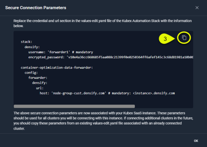Image resolution: width=207 pixels, height=147 pixels.
Task: Click the encrypted_password value line
Action: tap(111, 57)
